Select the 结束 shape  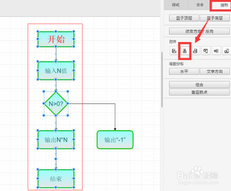pyautogui.click(x=56, y=179)
